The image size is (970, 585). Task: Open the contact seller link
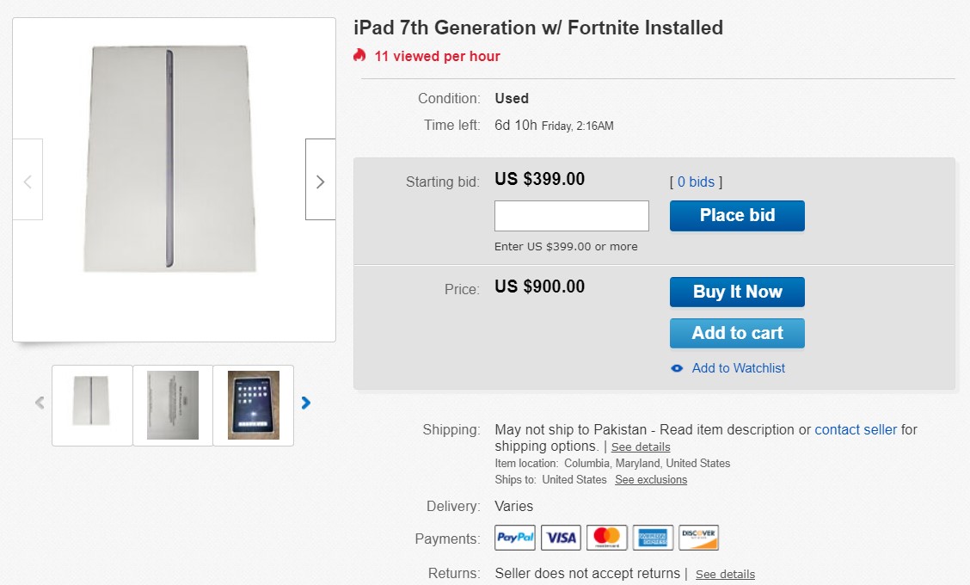pyautogui.click(x=856, y=429)
